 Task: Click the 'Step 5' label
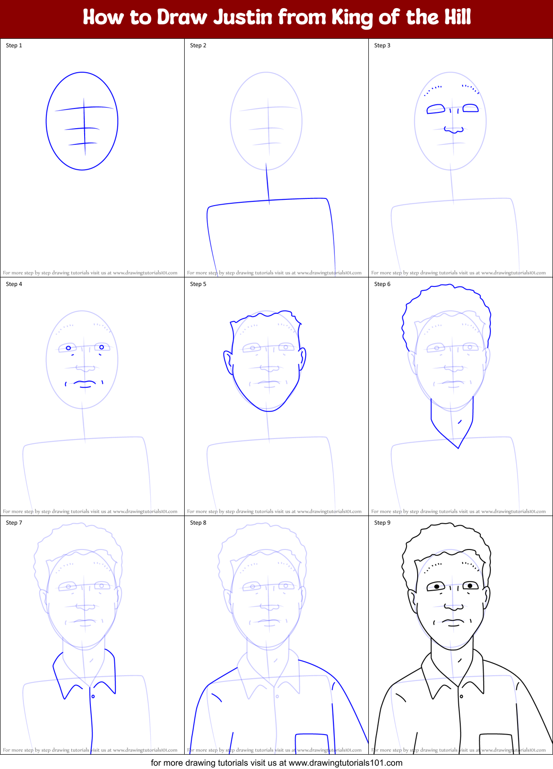click(x=198, y=284)
